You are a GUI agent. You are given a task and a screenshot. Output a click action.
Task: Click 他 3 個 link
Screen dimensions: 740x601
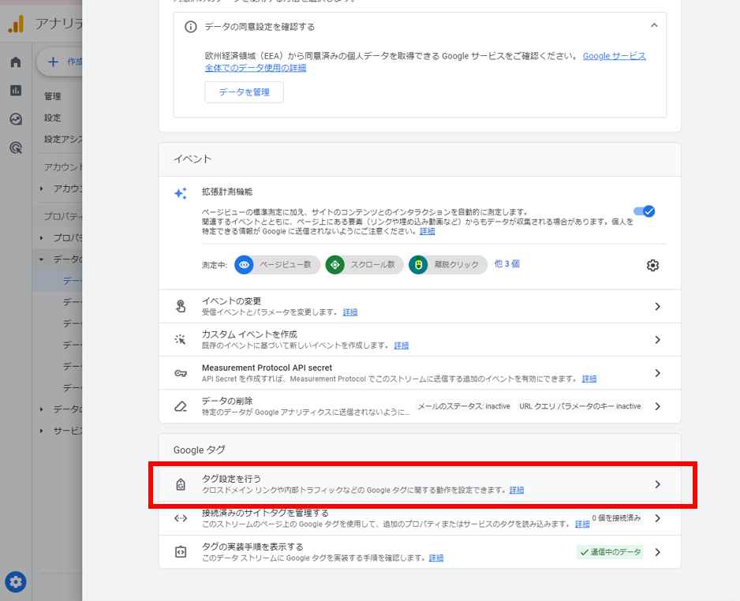click(506, 263)
